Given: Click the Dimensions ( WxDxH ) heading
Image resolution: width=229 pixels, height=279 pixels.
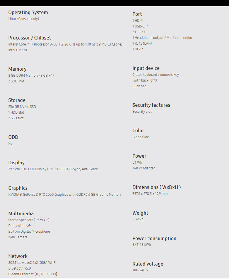Looking at the screenshot, I should point(157,187).
